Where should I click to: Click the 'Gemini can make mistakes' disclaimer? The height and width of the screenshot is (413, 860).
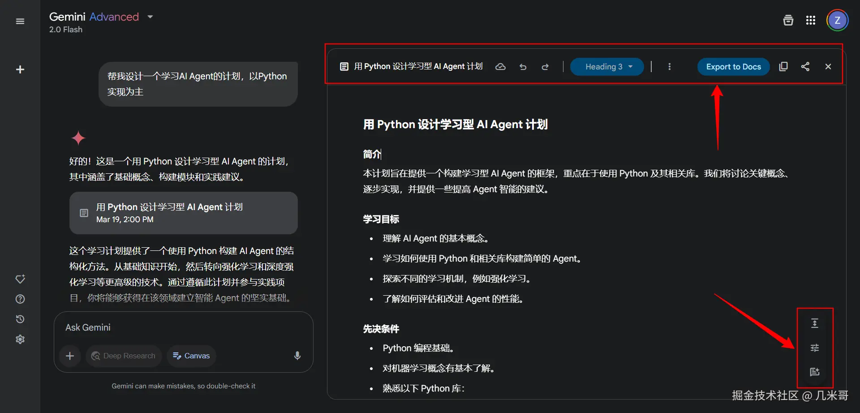[184, 386]
